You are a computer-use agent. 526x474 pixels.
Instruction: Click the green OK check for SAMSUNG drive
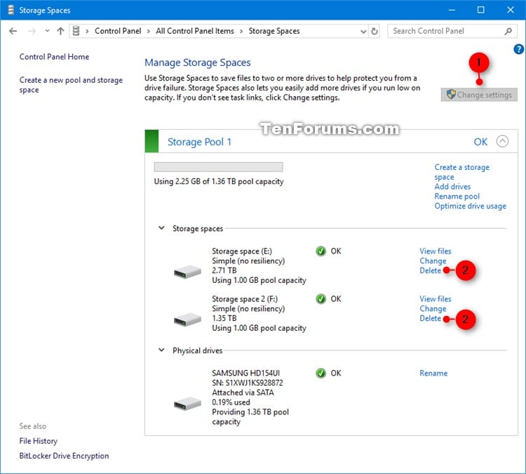pos(321,373)
